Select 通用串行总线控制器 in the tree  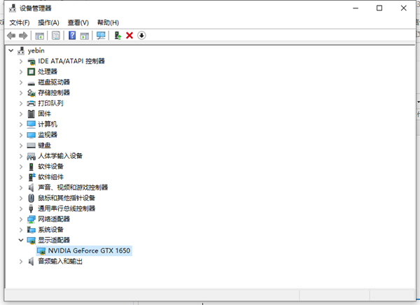66,208
